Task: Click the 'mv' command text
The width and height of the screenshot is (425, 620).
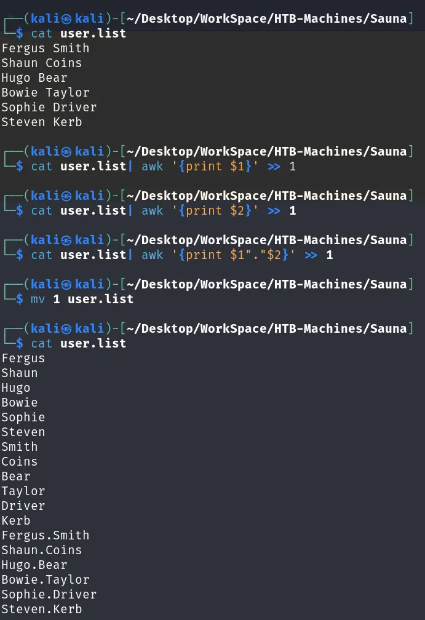Action: point(38,300)
